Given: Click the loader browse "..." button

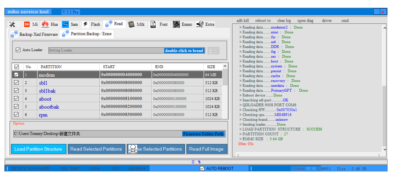Looking at the screenshot, I should [x=213, y=51].
